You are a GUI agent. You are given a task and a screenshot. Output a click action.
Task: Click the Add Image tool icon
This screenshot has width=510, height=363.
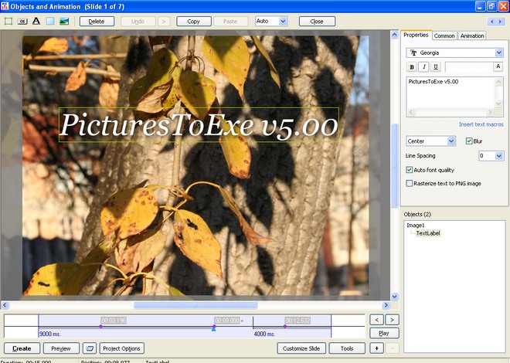coord(64,22)
